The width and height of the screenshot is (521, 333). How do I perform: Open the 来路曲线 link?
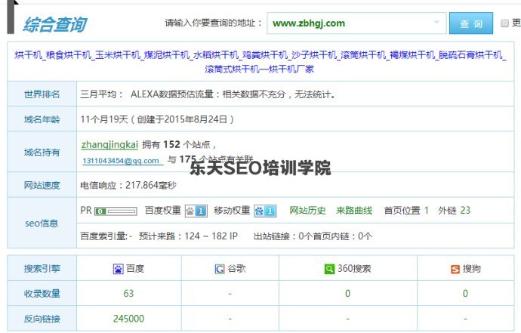(354, 211)
